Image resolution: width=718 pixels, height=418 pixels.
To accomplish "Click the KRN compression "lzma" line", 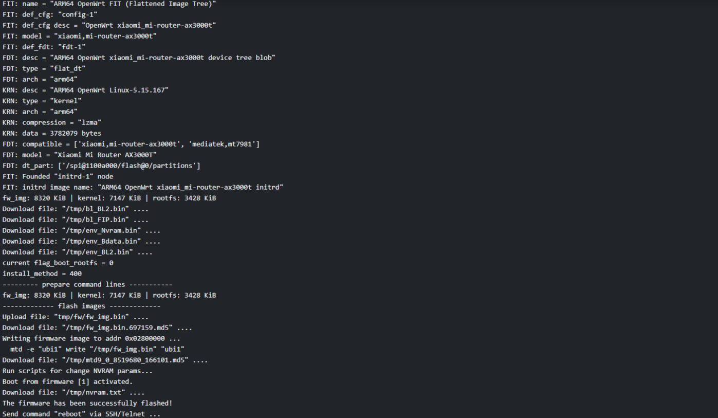I will click(x=52, y=122).
